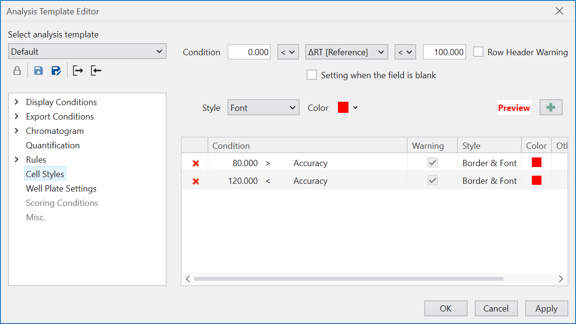Toggle Warning checkbox for 80.000 row
This screenshot has width=576, height=324.
[x=432, y=163]
